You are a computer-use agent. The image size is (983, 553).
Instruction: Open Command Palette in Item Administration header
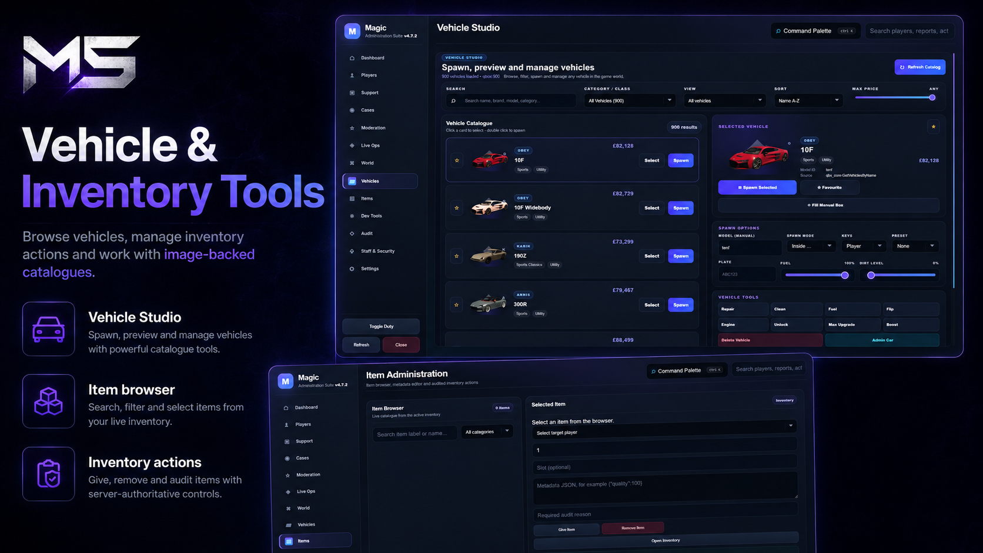[687, 370]
